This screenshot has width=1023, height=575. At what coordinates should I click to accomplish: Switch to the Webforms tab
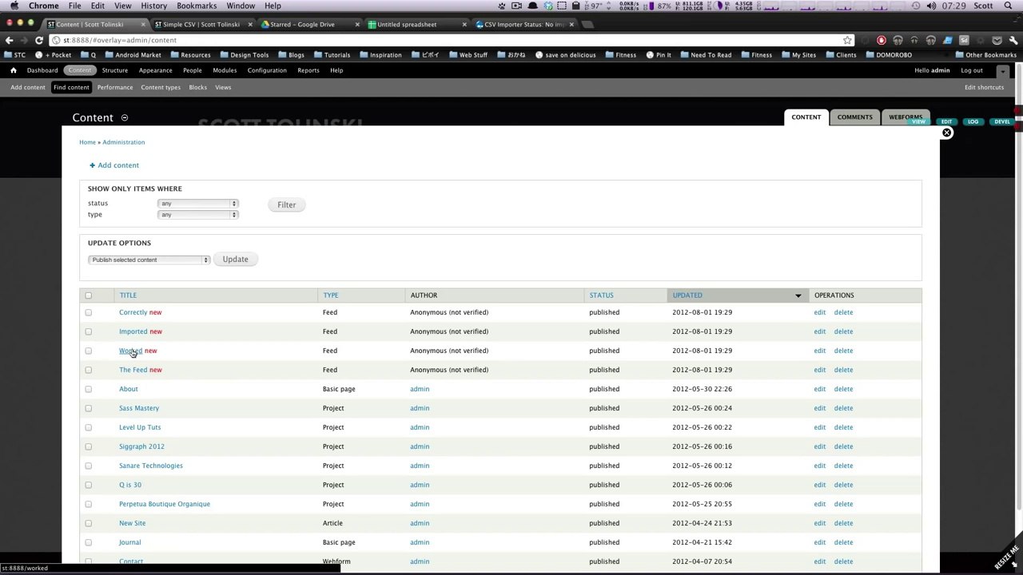[906, 117]
